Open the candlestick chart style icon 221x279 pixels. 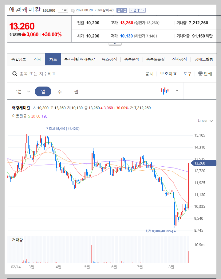click(165, 90)
